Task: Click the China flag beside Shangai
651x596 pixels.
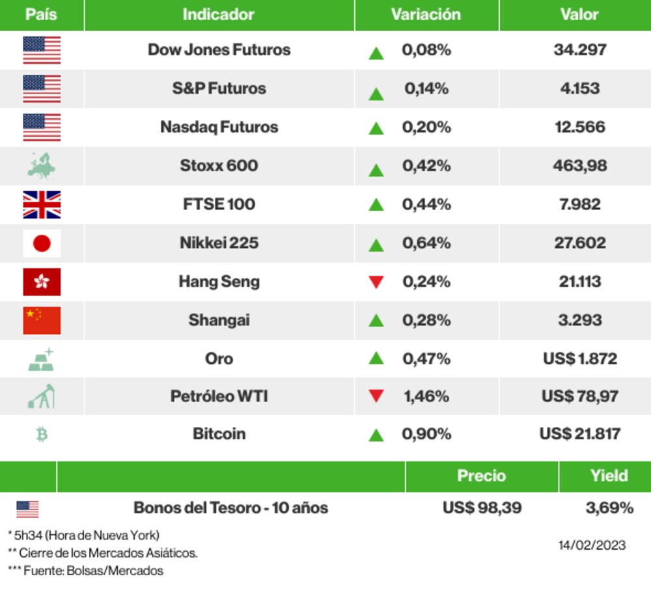Action: (42, 320)
